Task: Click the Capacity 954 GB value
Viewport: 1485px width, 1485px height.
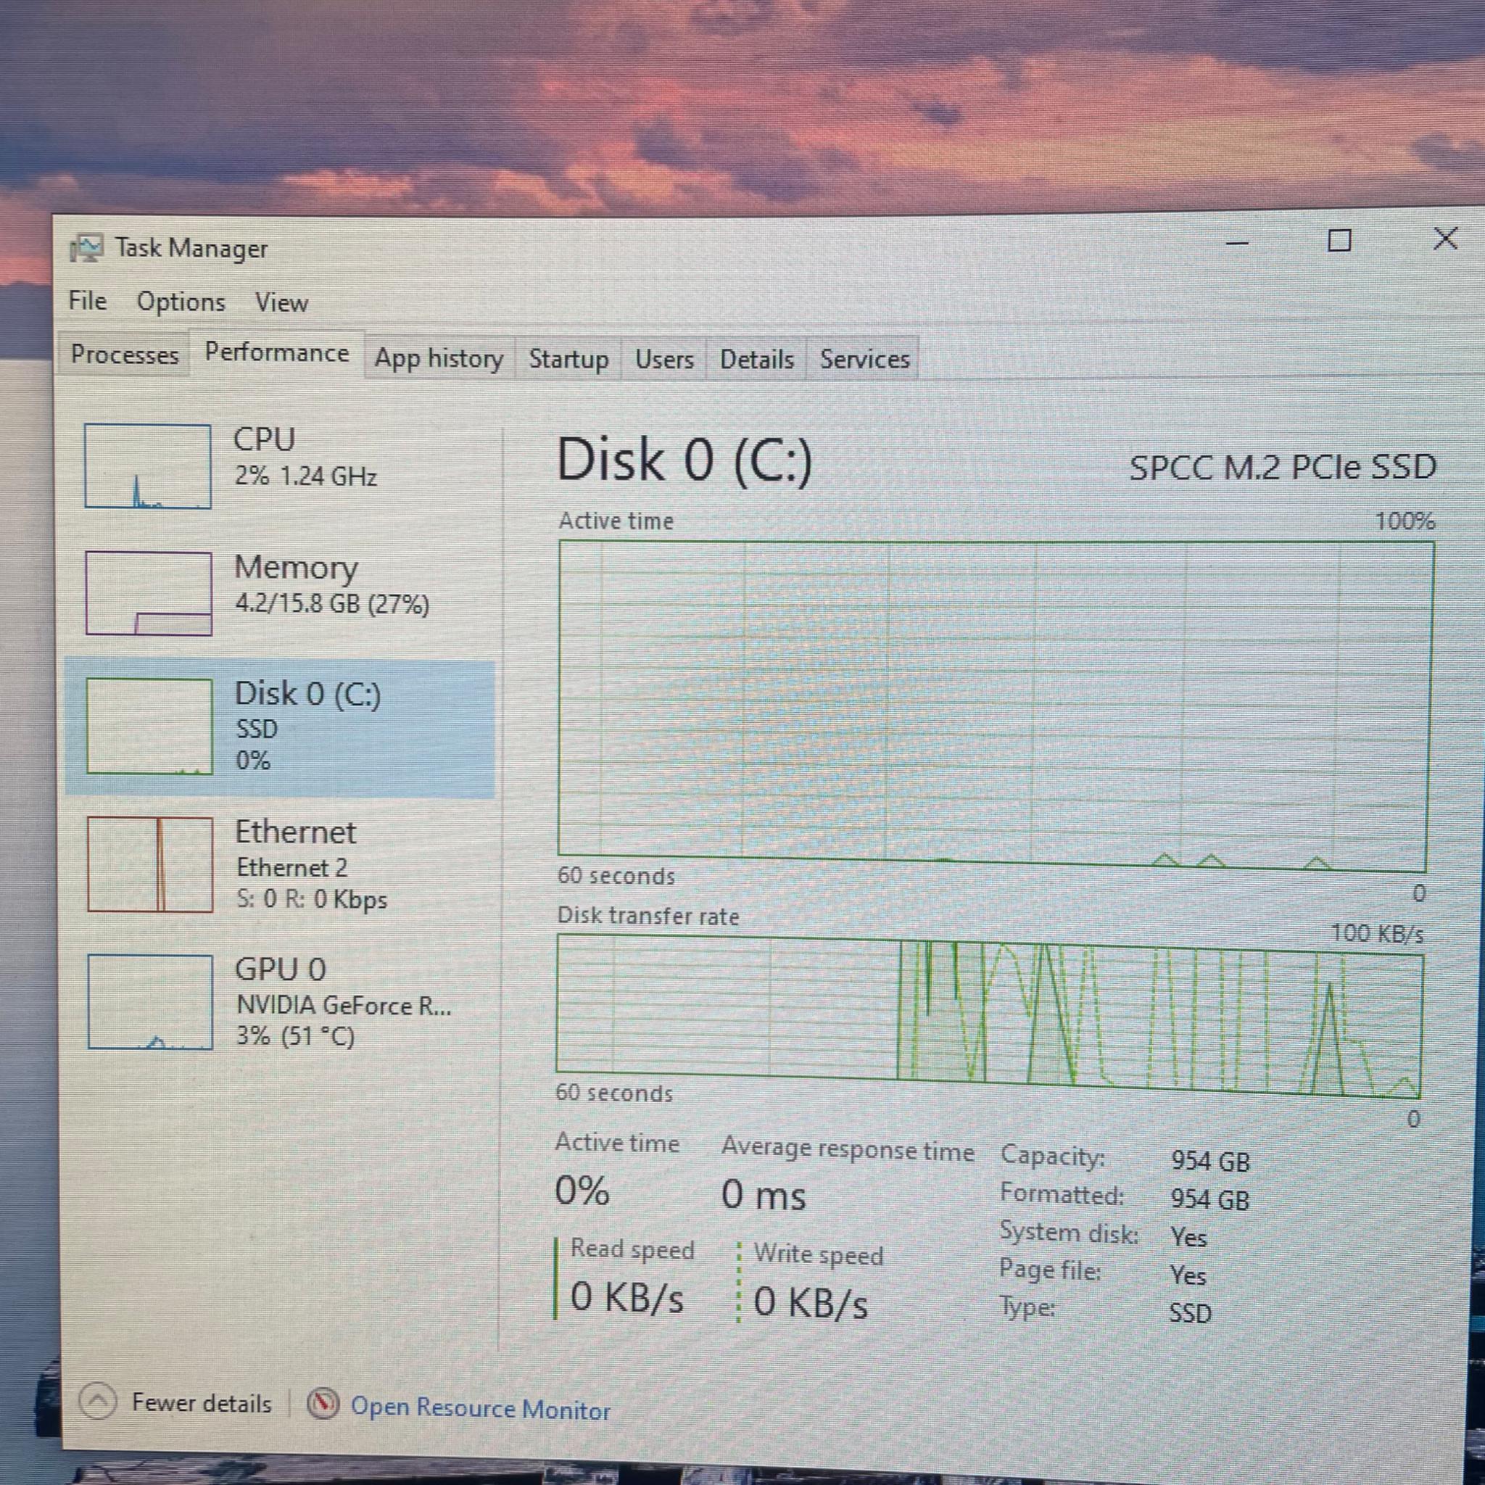Action: 1211,1161
